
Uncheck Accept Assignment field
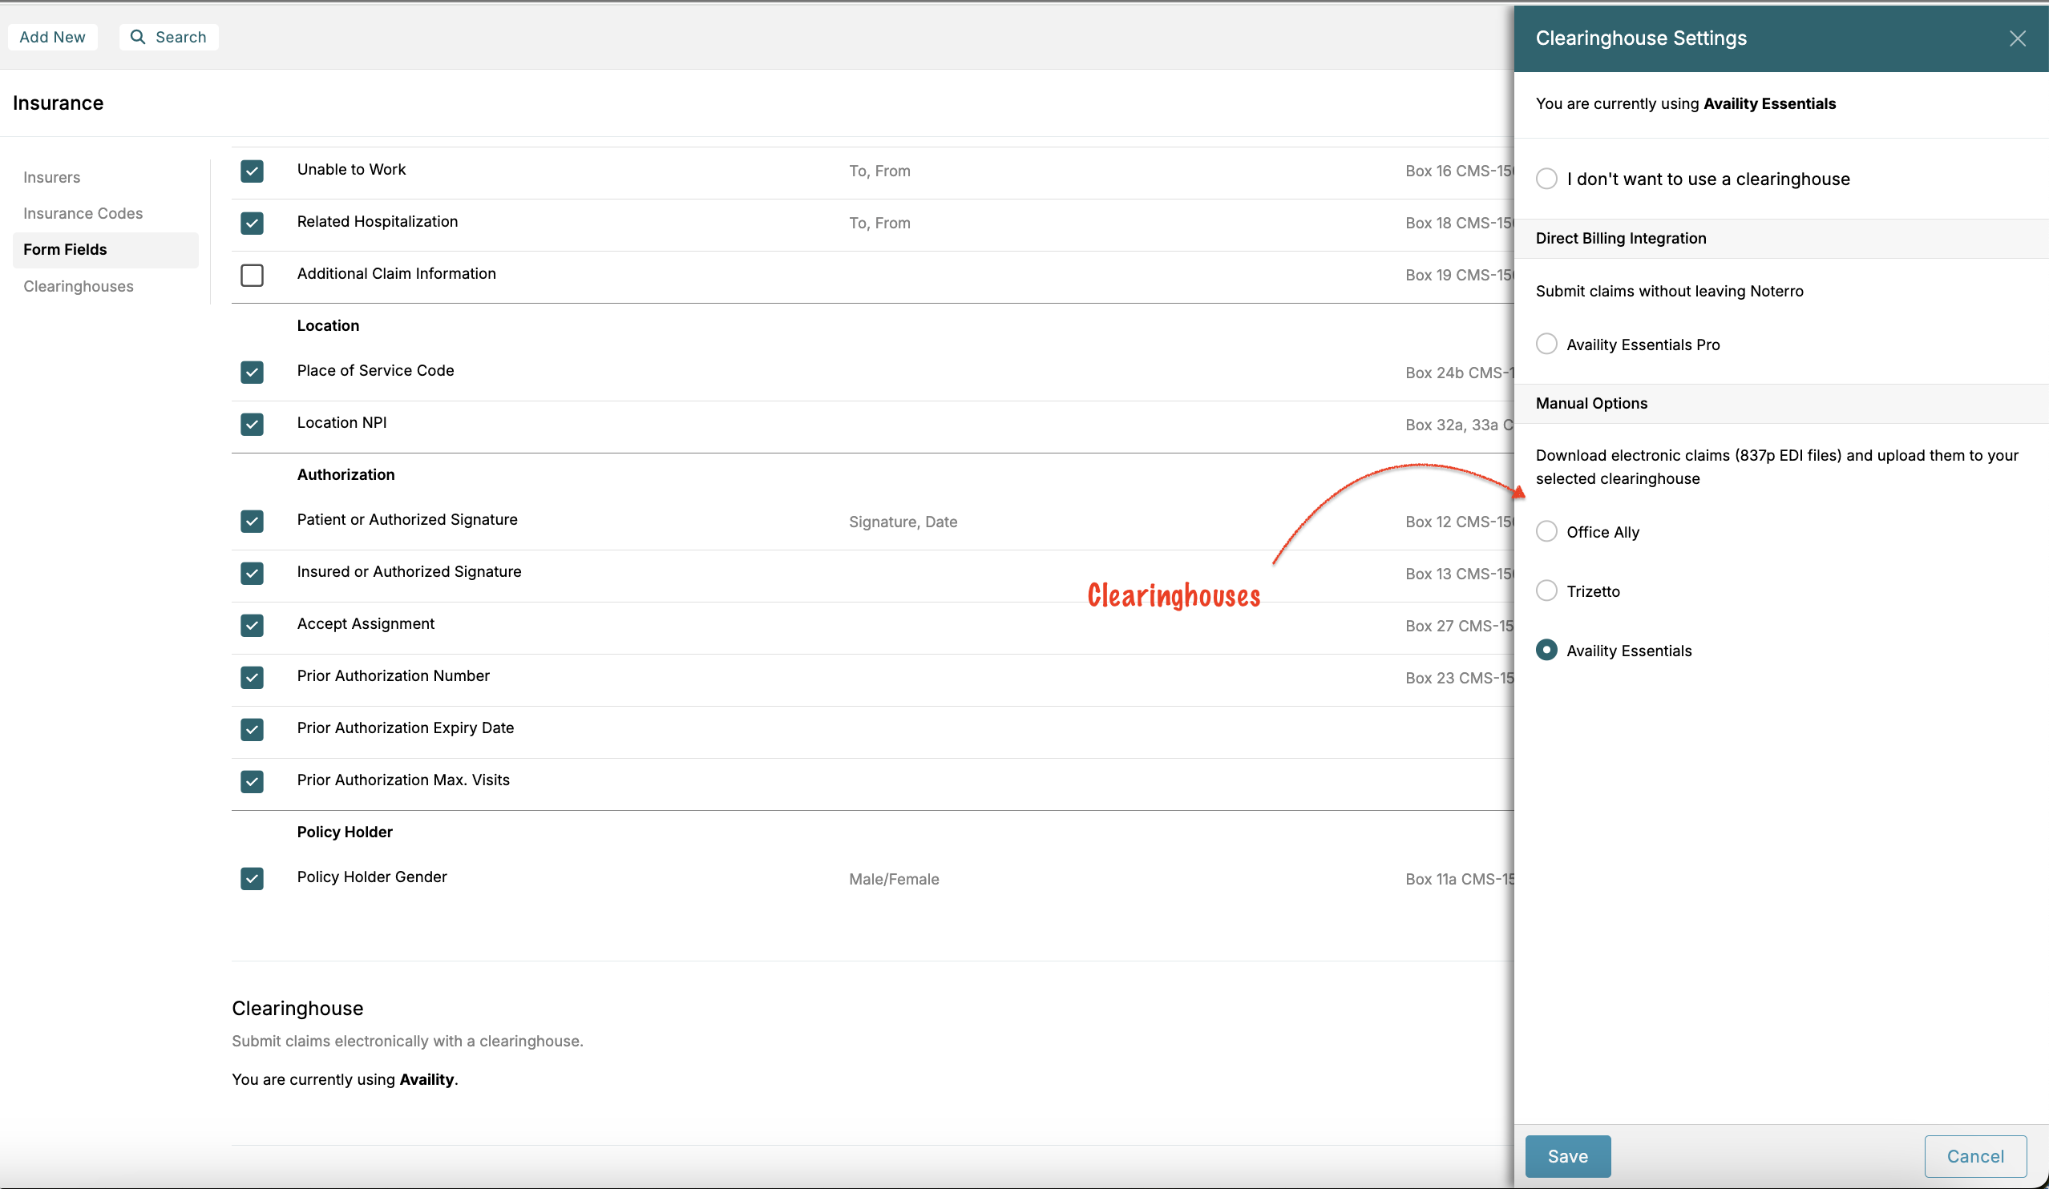point(252,625)
